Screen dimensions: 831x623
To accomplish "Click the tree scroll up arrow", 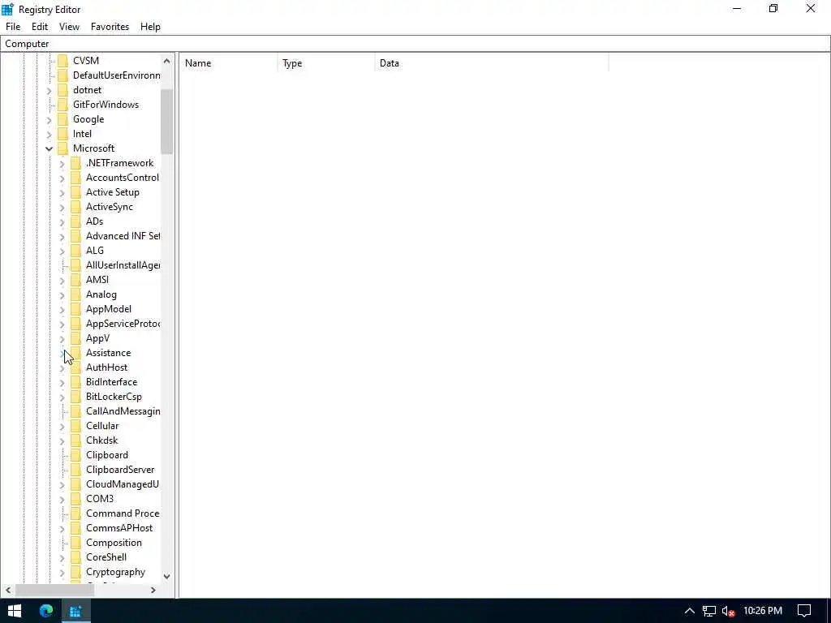I will (167, 61).
